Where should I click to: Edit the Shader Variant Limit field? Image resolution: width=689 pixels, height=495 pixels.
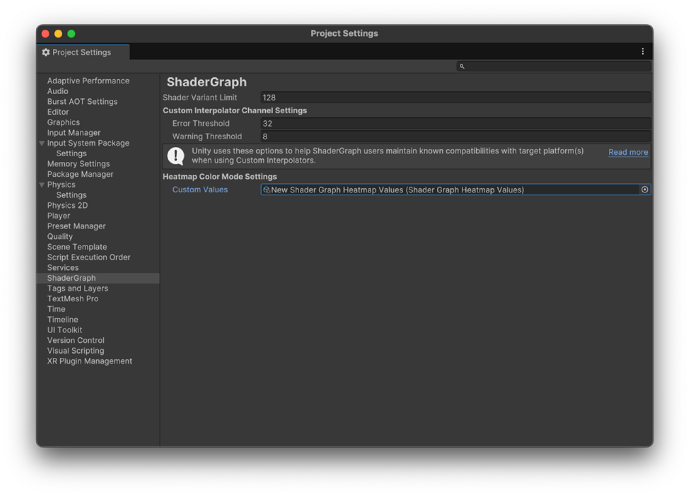point(456,98)
